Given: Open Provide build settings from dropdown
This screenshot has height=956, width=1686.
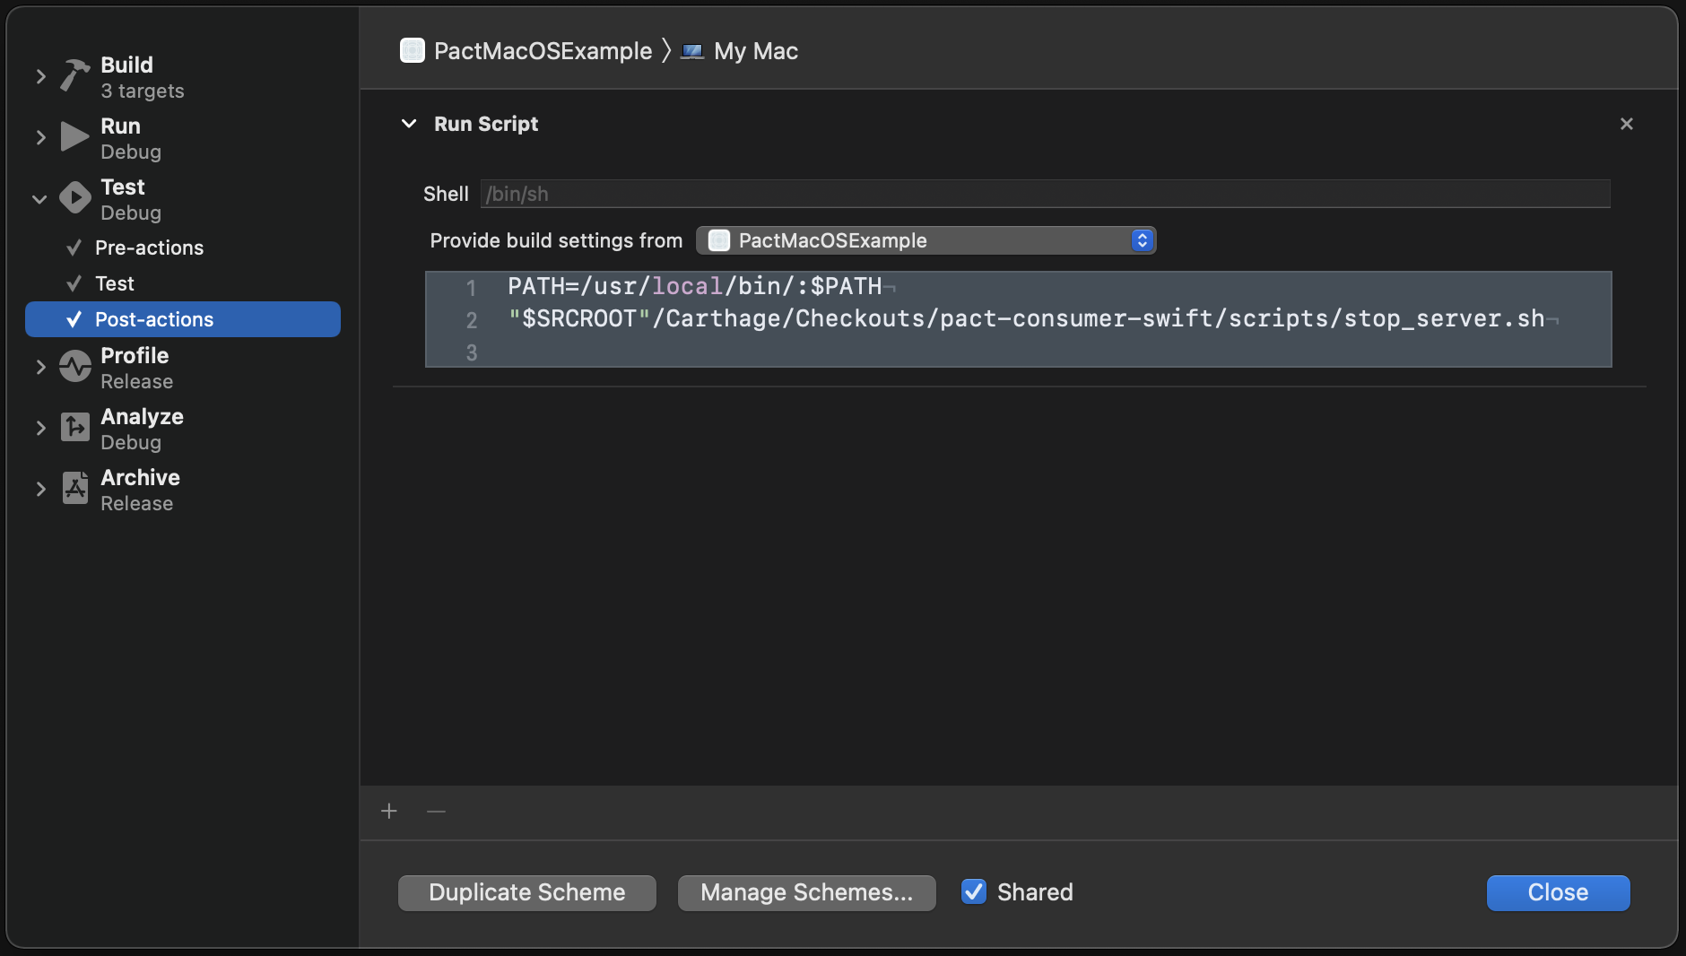Looking at the screenshot, I should [x=926, y=240].
